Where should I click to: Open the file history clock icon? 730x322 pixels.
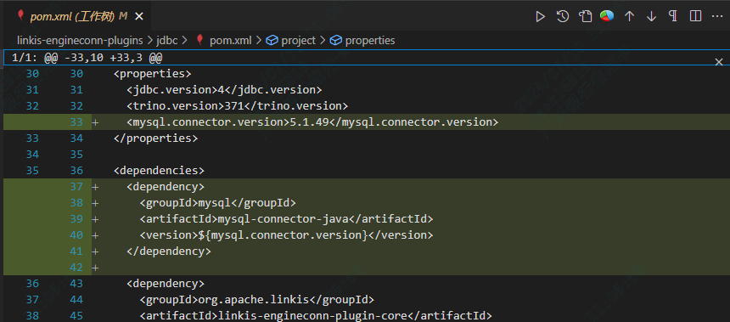tap(563, 17)
